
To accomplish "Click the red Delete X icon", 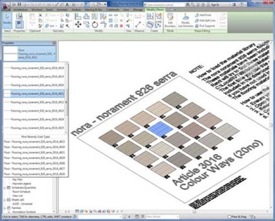I will pyautogui.click(x=121, y=26).
